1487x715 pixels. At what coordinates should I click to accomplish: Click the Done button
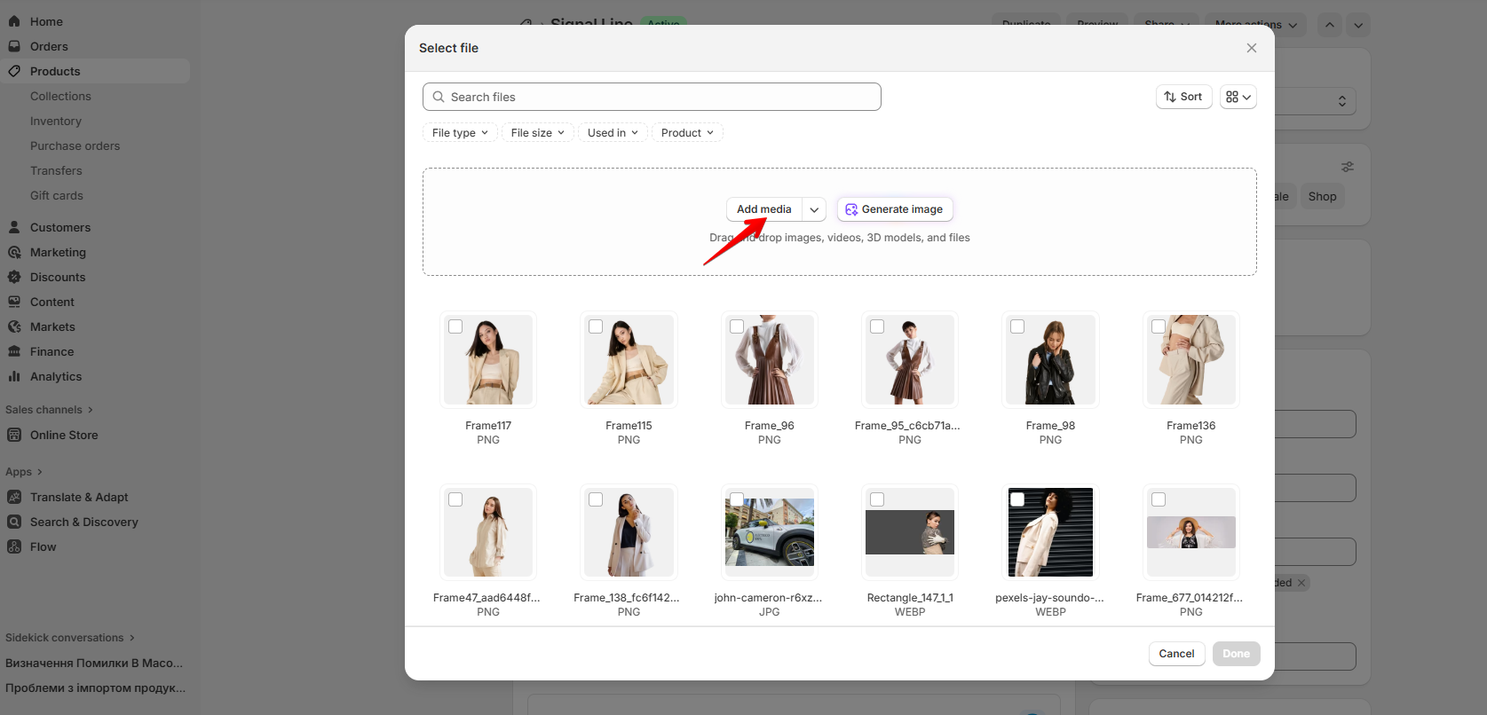[1237, 654]
